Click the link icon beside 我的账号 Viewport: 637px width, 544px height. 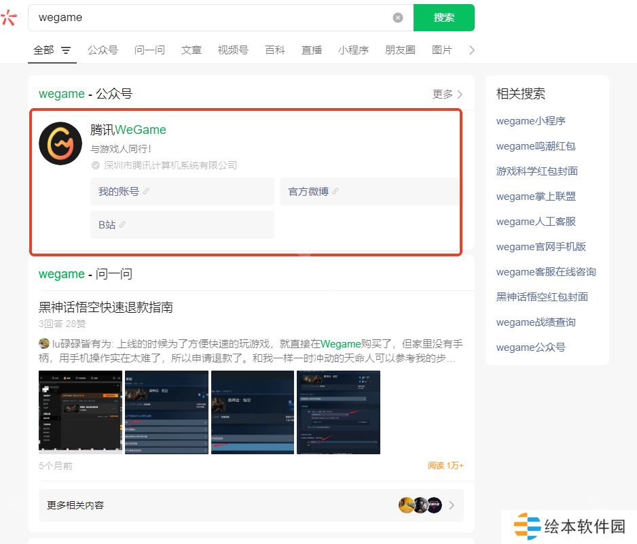146,192
